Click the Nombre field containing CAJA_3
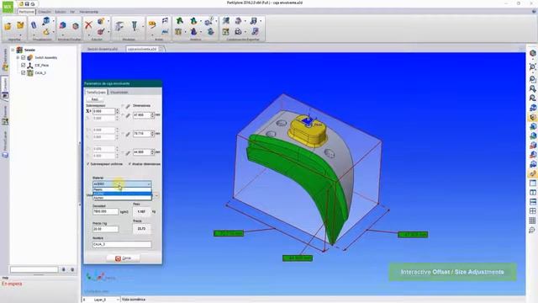The image size is (538, 303). coord(122,244)
